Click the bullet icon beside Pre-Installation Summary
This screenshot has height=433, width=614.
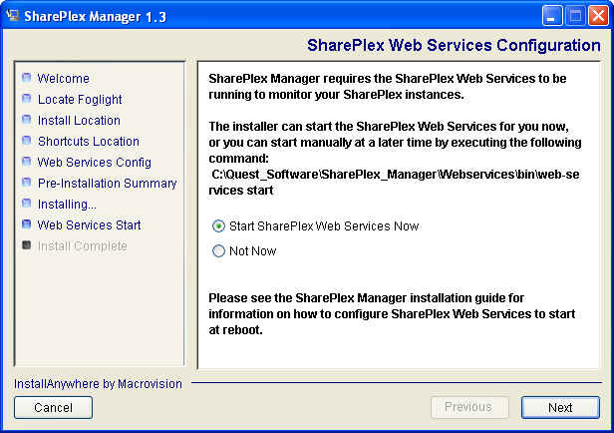(x=26, y=183)
